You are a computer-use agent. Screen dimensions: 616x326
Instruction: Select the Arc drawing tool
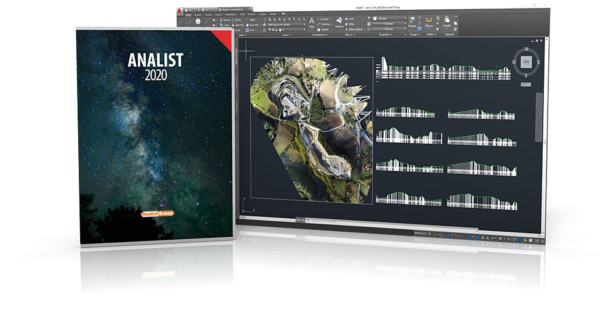click(x=208, y=22)
